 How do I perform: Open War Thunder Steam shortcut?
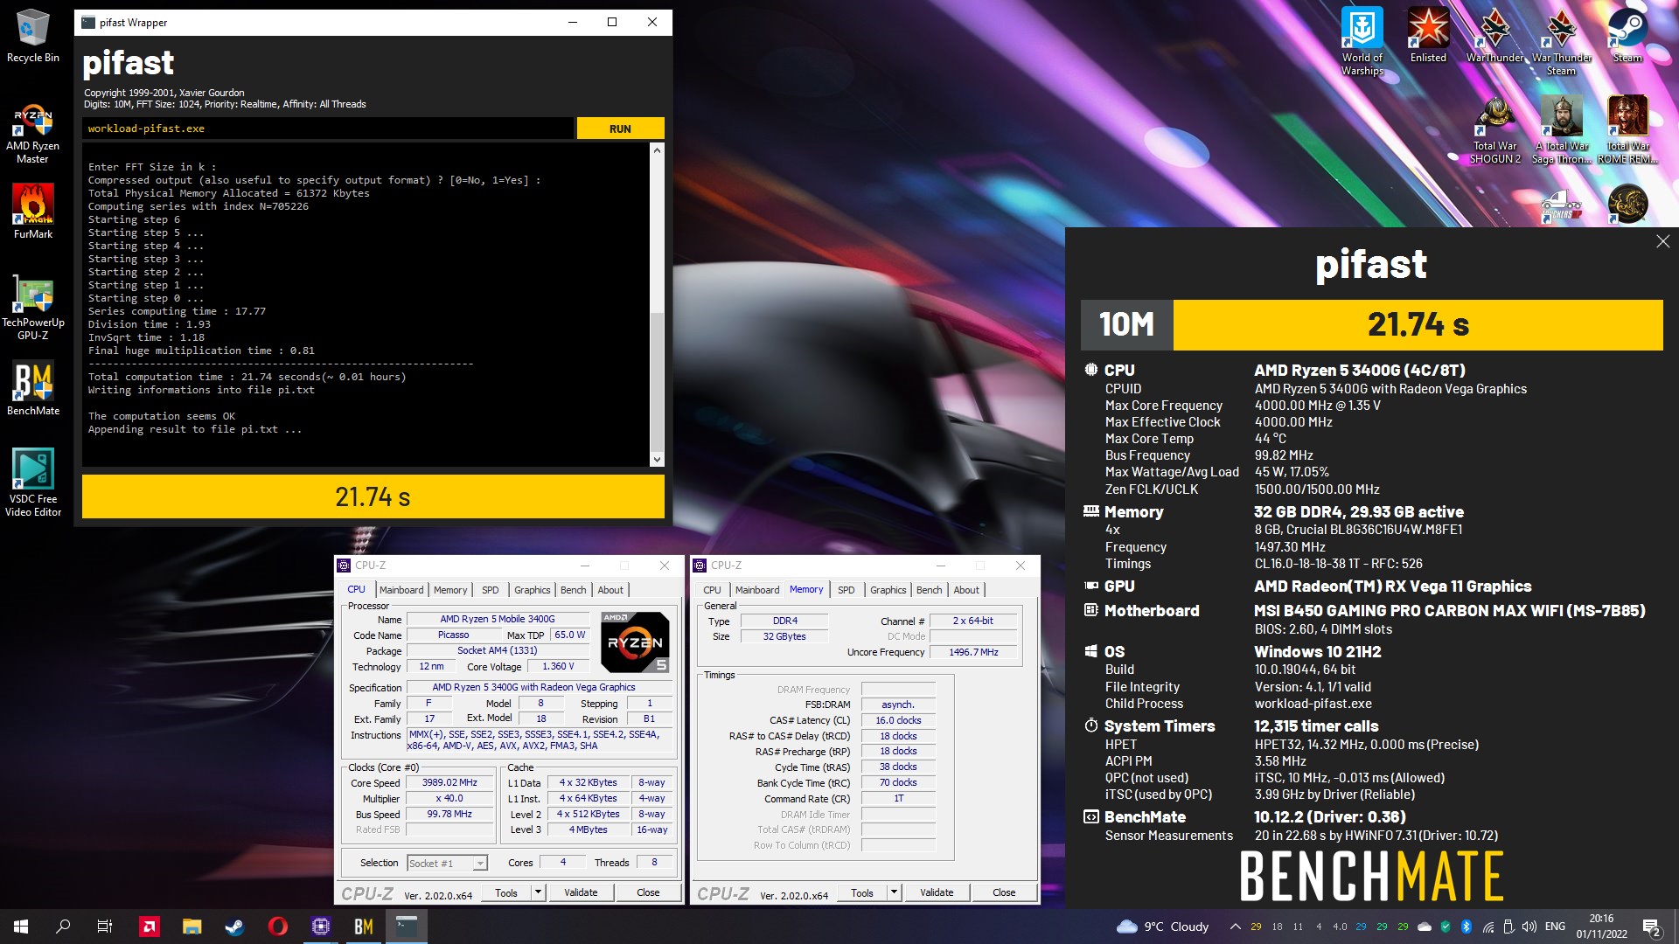(x=1561, y=41)
